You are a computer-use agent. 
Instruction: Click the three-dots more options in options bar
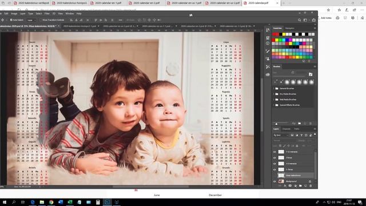click(121, 20)
